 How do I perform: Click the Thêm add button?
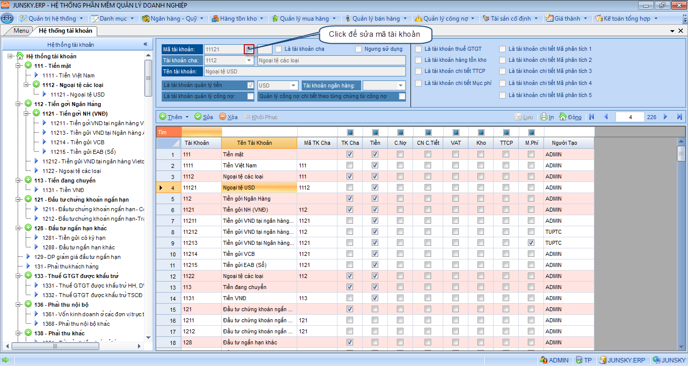click(171, 117)
